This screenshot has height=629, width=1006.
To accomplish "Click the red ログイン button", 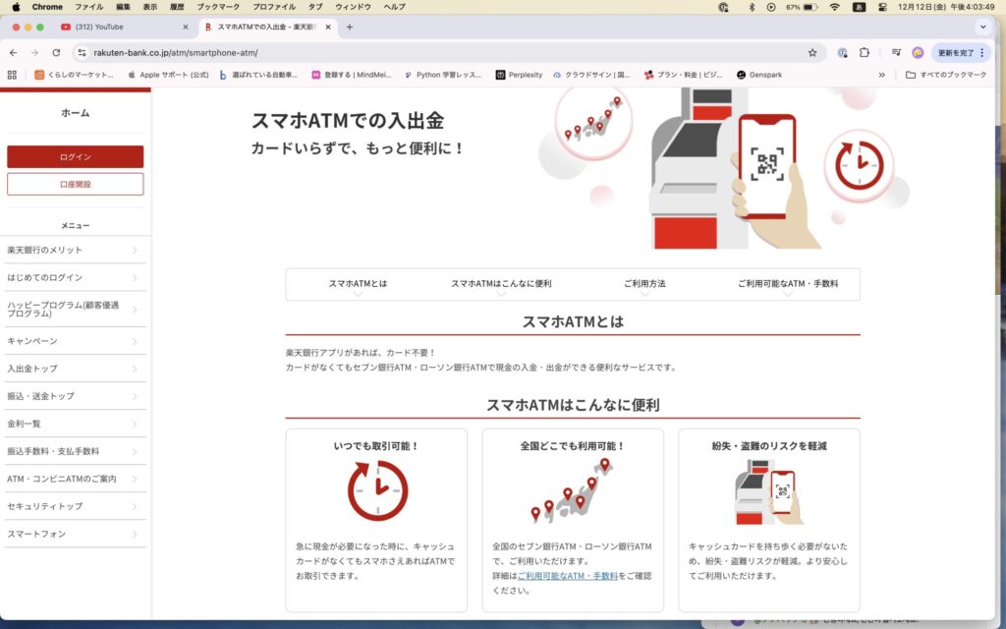I will tap(76, 156).
